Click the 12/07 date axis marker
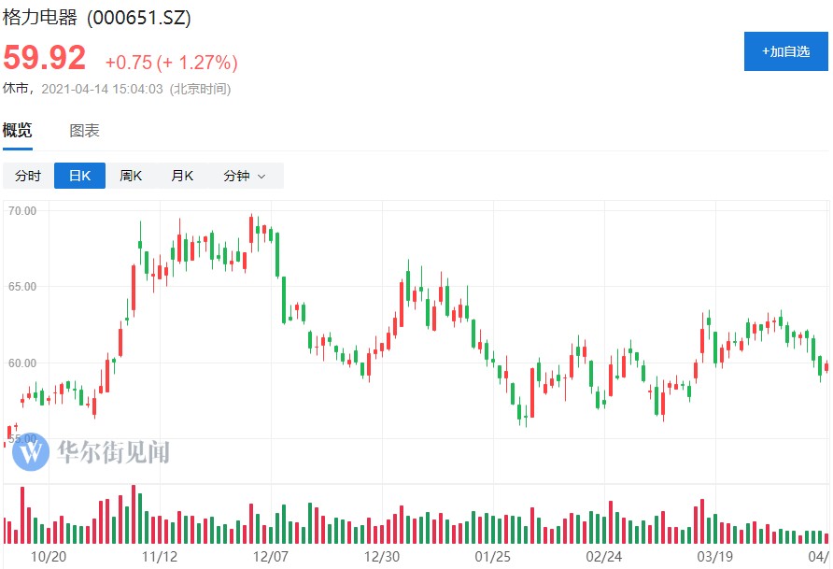 click(x=270, y=556)
